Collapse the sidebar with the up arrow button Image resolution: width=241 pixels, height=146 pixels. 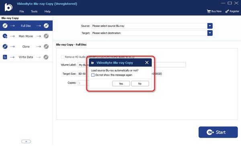[26, 142]
